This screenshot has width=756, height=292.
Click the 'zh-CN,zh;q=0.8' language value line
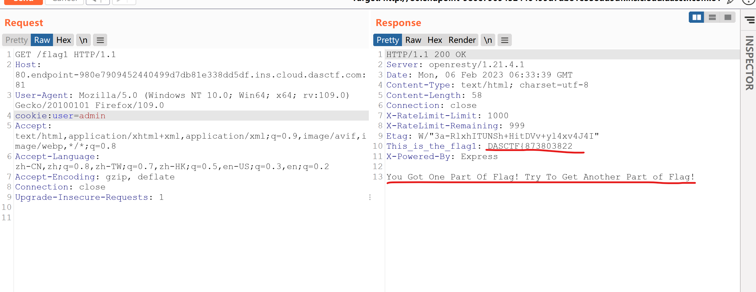172,166
